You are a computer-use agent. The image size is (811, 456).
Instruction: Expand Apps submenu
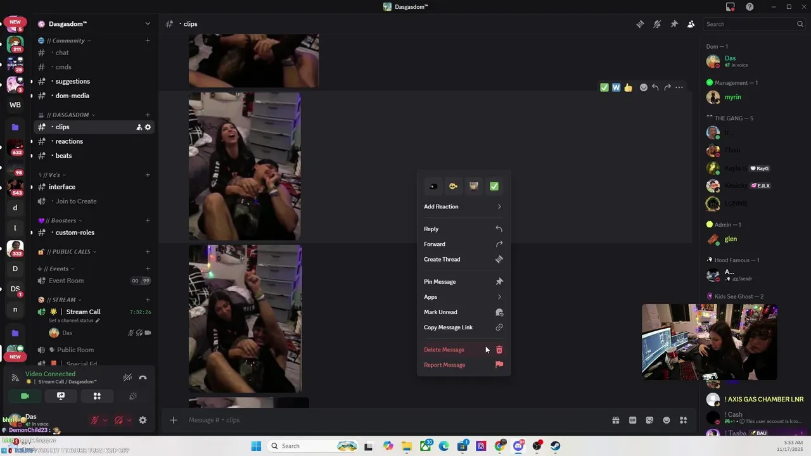click(x=463, y=297)
